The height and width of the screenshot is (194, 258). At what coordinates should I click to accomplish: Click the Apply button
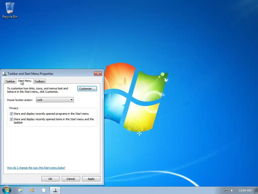click(91, 179)
